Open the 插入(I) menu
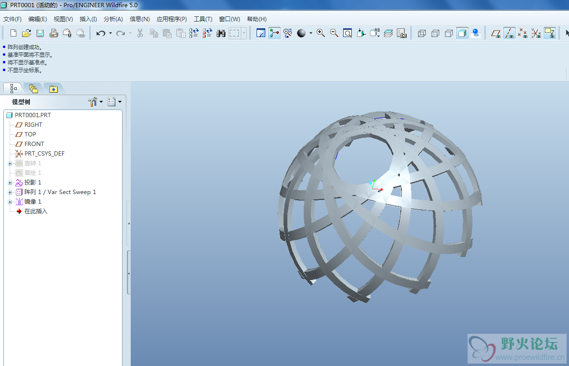This screenshot has width=569, height=366. click(x=88, y=19)
